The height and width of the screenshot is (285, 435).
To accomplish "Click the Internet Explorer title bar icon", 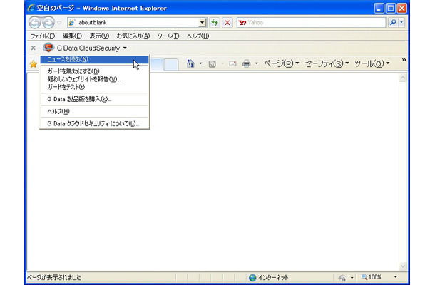I will 31,8.
